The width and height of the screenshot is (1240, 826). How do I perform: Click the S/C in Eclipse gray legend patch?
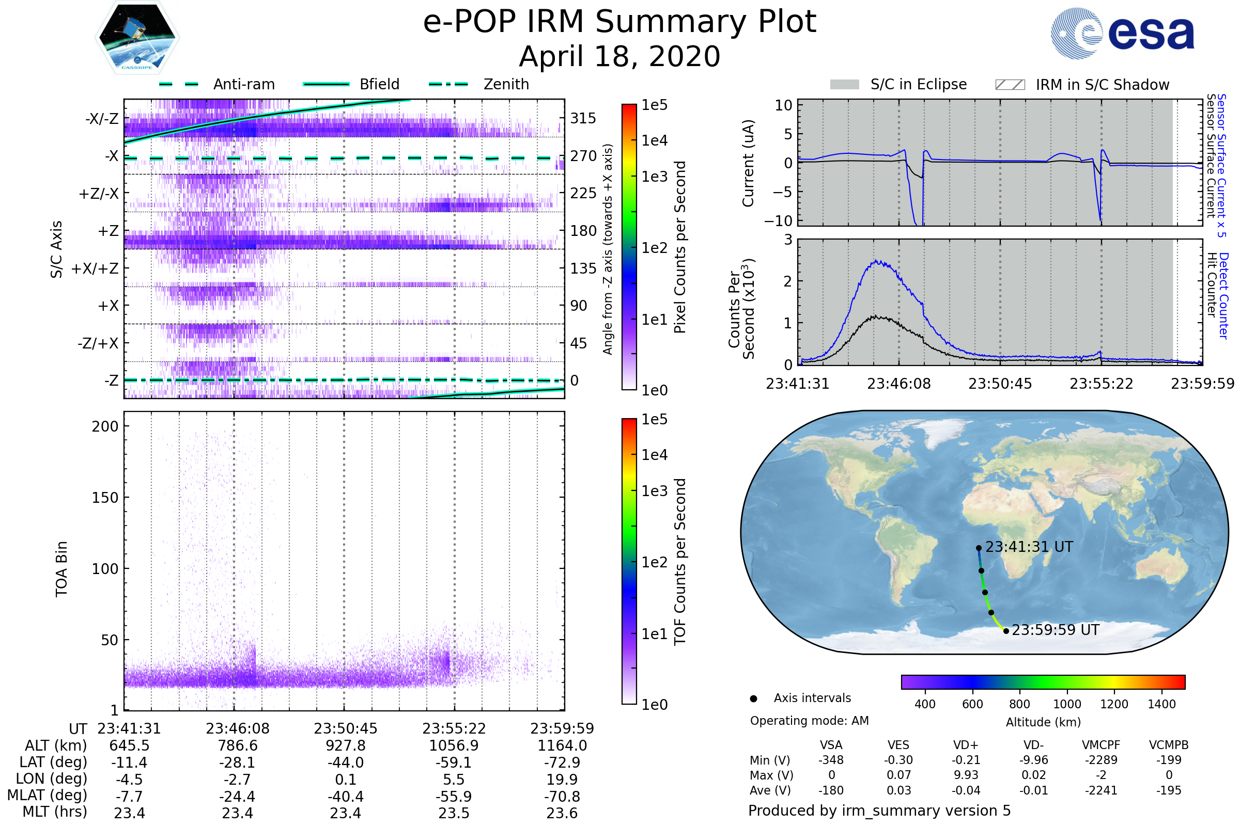click(x=844, y=85)
